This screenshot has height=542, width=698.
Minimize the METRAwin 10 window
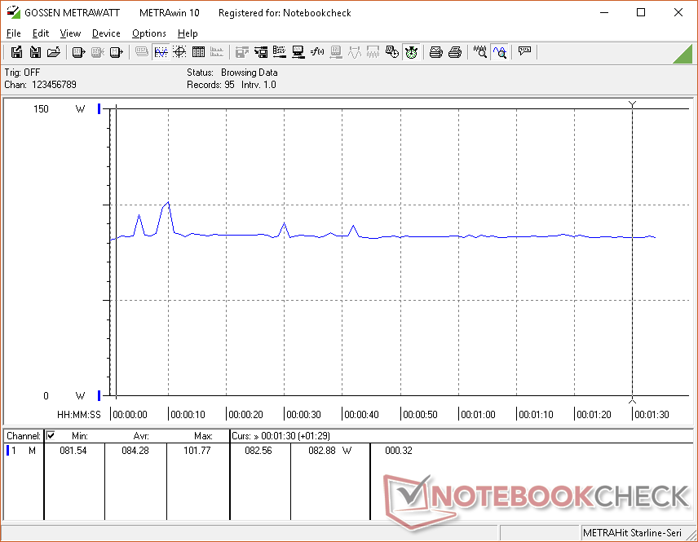click(604, 12)
